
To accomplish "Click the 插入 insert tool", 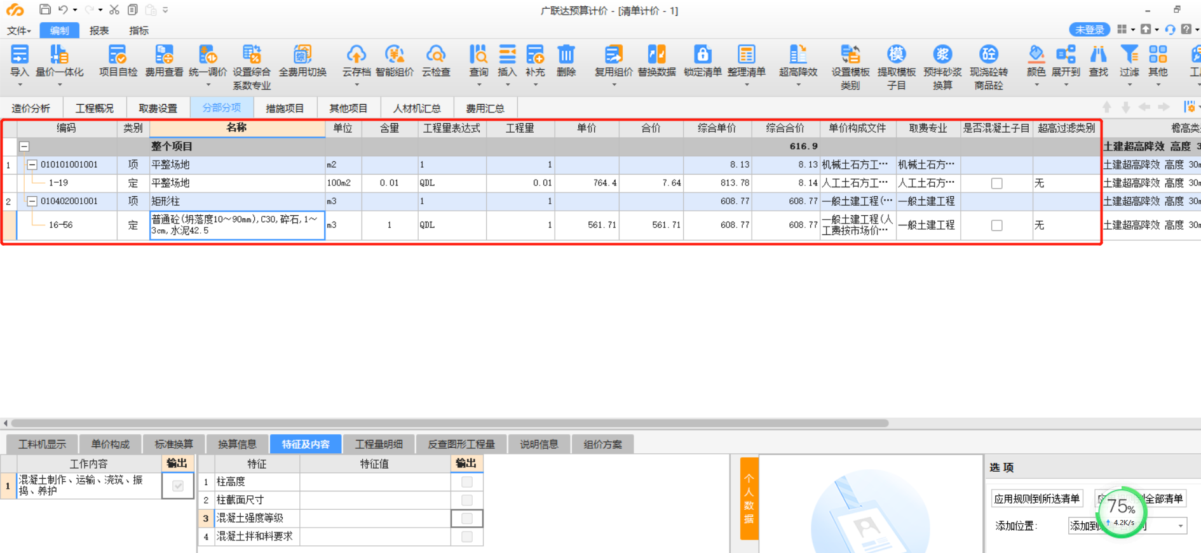I will 507,62.
